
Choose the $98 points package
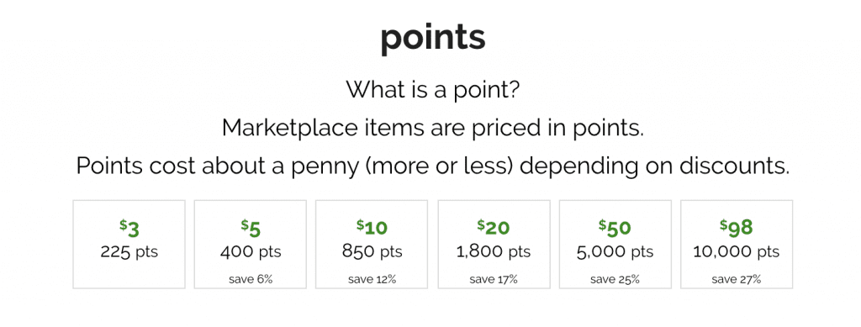coord(737,244)
